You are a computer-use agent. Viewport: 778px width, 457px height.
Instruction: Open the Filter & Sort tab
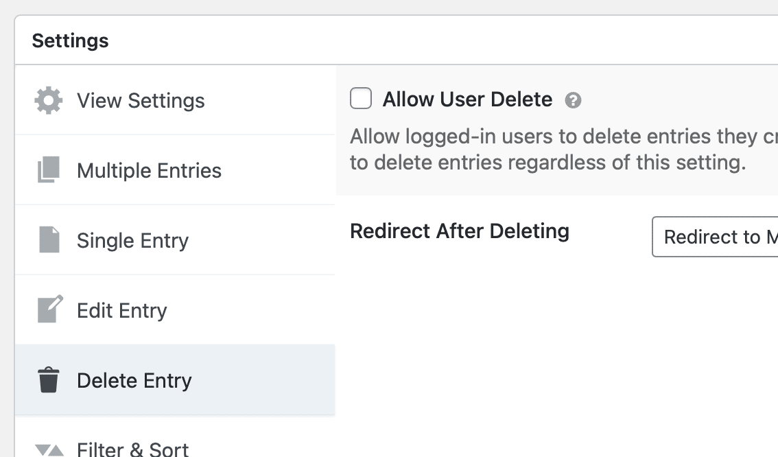[132, 449]
